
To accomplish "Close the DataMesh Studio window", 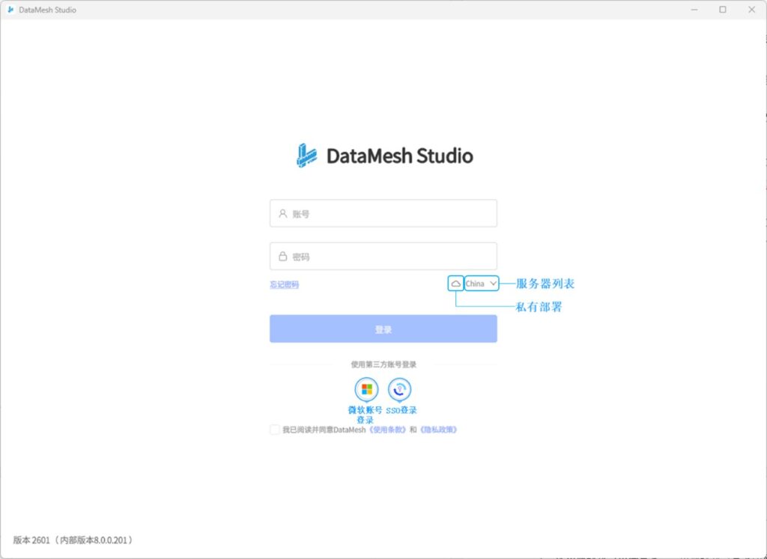I will [750, 10].
